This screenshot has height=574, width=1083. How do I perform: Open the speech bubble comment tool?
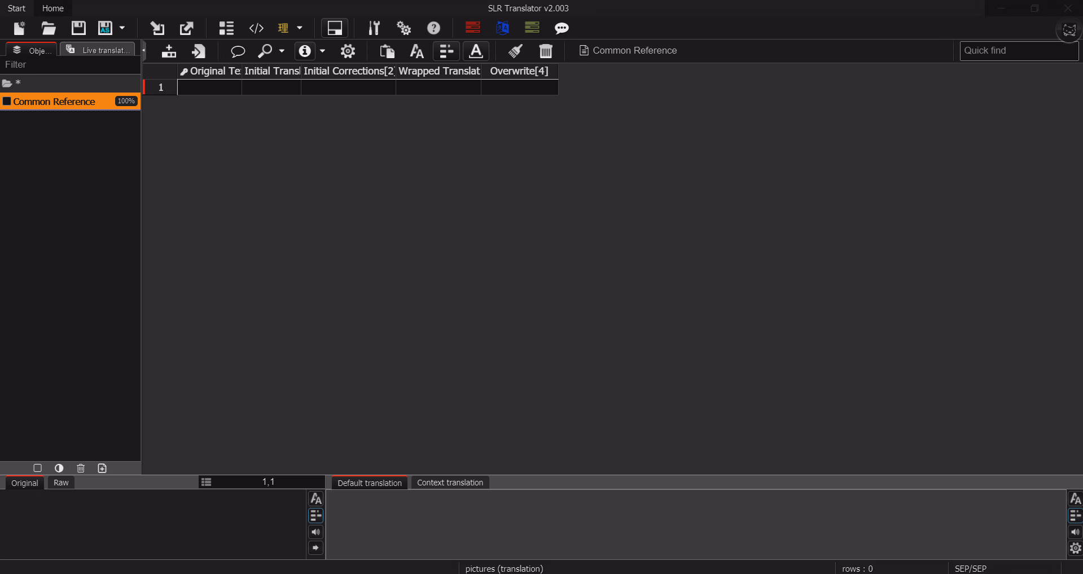[x=238, y=51]
